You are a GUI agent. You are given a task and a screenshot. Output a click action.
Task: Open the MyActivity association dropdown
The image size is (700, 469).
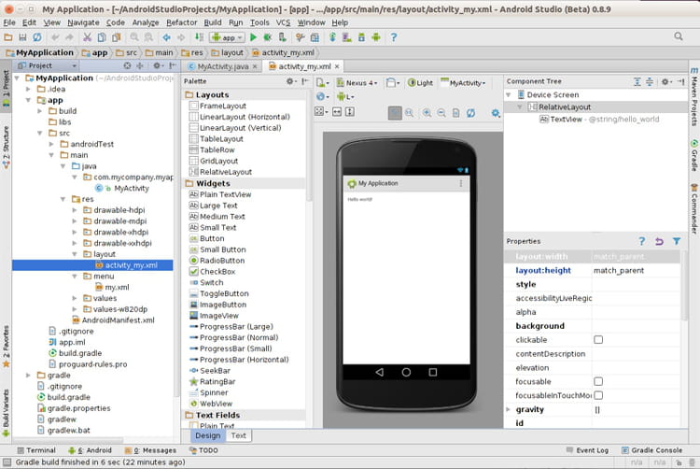tap(463, 82)
